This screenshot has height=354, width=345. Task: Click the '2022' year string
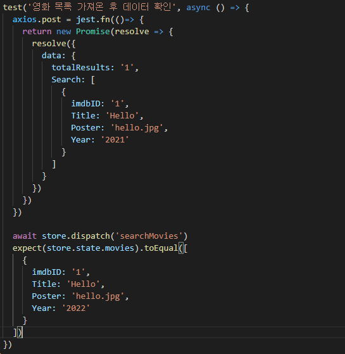pyautogui.click(x=76, y=308)
